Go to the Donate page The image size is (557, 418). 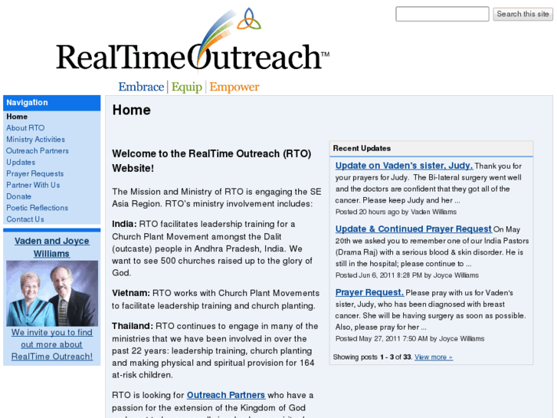[x=18, y=196]
